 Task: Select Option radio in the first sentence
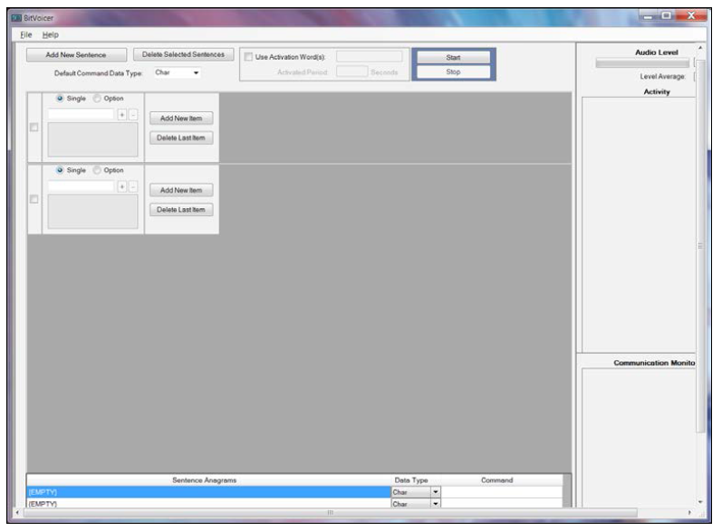point(97,98)
